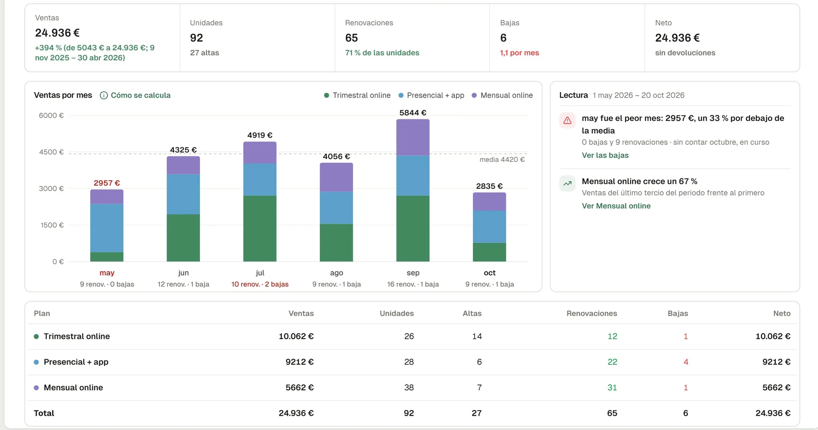Open the Presencial + app table row
Screen dimensions: 818x430
pos(412,362)
